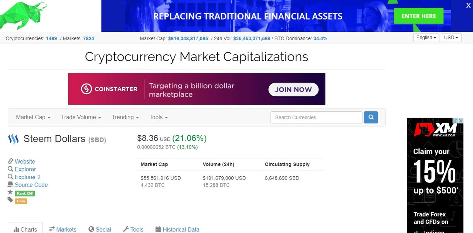Open the Explorer 2 link
The image size is (473, 233).
[x=28, y=177]
